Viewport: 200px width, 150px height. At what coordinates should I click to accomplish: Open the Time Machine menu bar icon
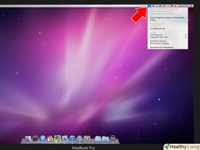point(164,6)
